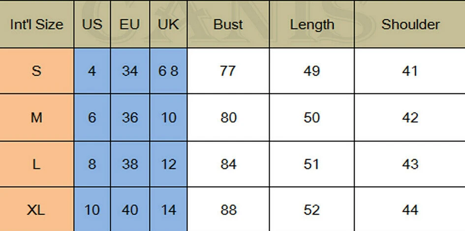Click the Shoulder value 43

(410, 164)
